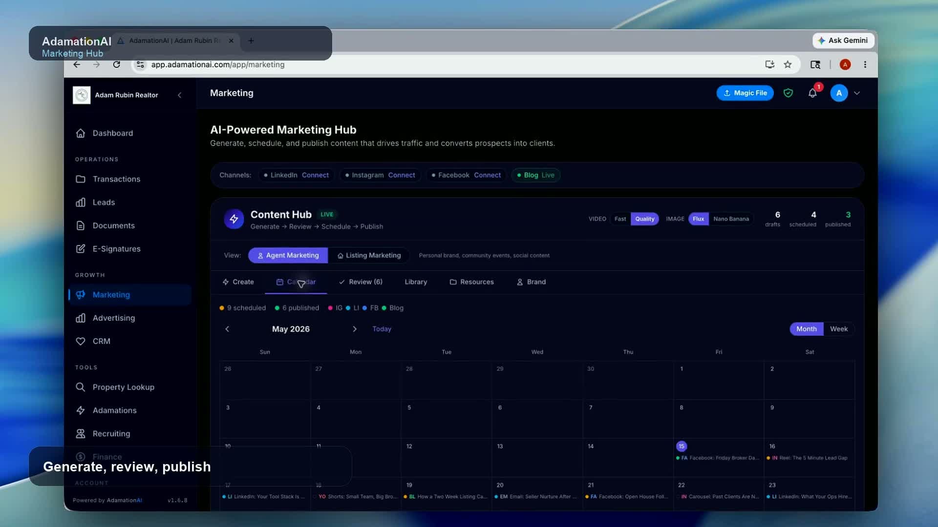Connect the Facebook channel
Screen dimensions: 938x527
click(x=487, y=175)
